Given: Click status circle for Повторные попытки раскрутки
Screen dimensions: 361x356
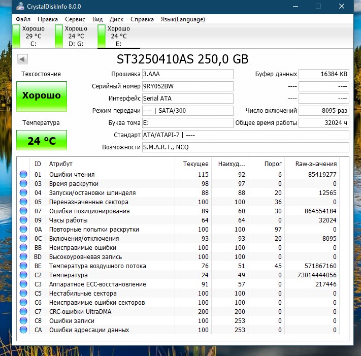Looking at the screenshot, I should pos(23,229).
